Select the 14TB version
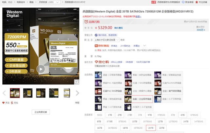Screen dimensions: 210x133 click(x=186, y=122)
